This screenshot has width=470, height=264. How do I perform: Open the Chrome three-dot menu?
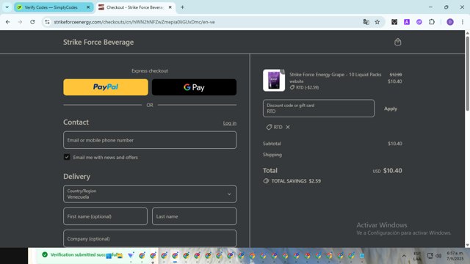point(463,22)
